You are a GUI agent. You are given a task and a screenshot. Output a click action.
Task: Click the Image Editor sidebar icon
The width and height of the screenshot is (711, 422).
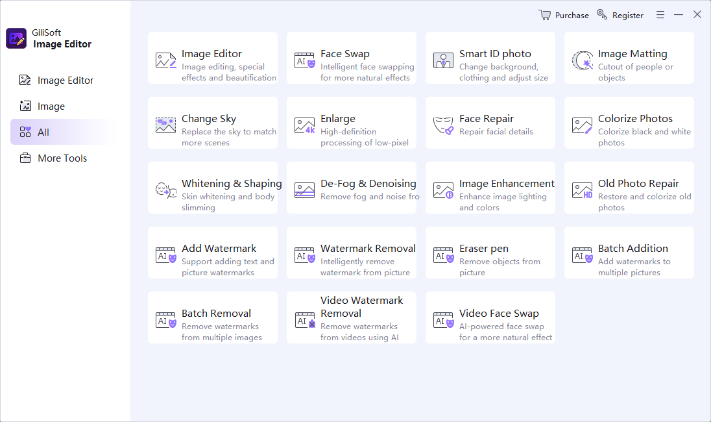25,81
